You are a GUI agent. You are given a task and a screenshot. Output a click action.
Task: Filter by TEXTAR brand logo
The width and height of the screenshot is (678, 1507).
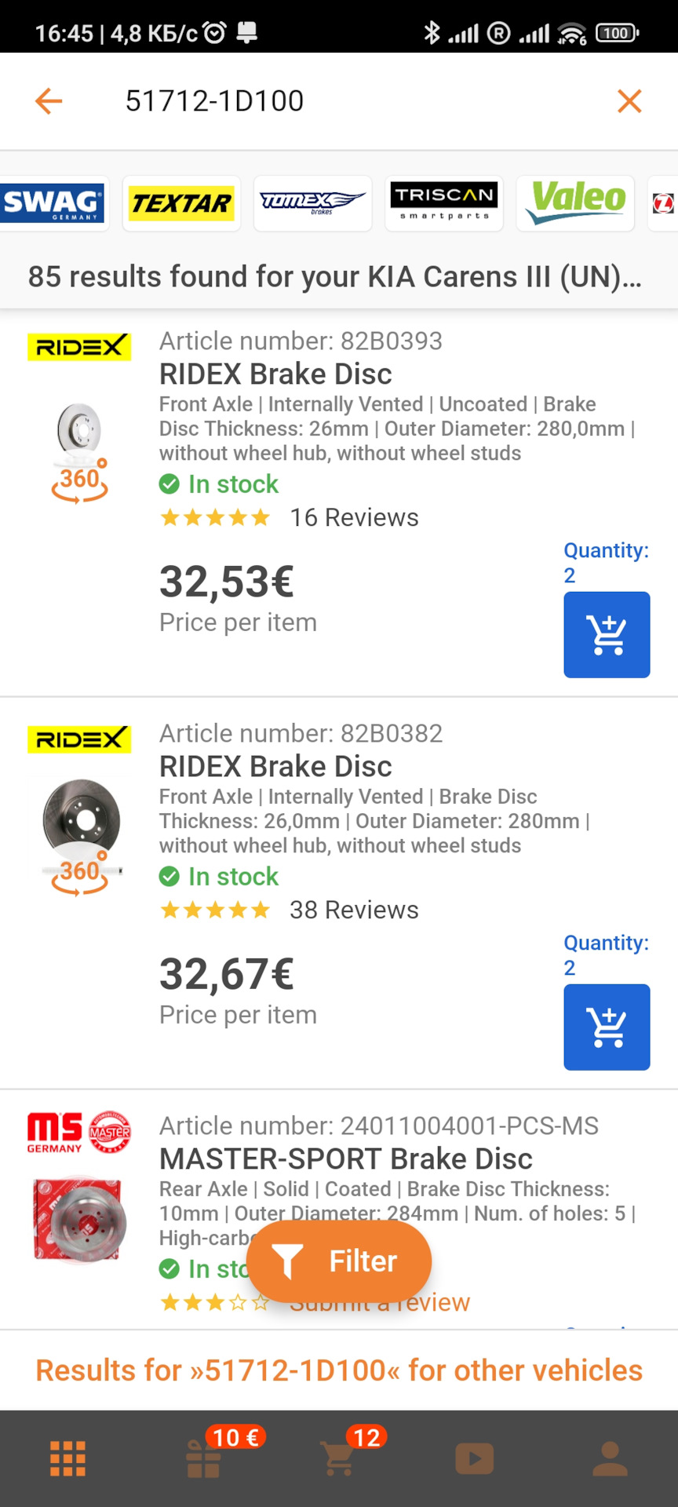(x=181, y=203)
